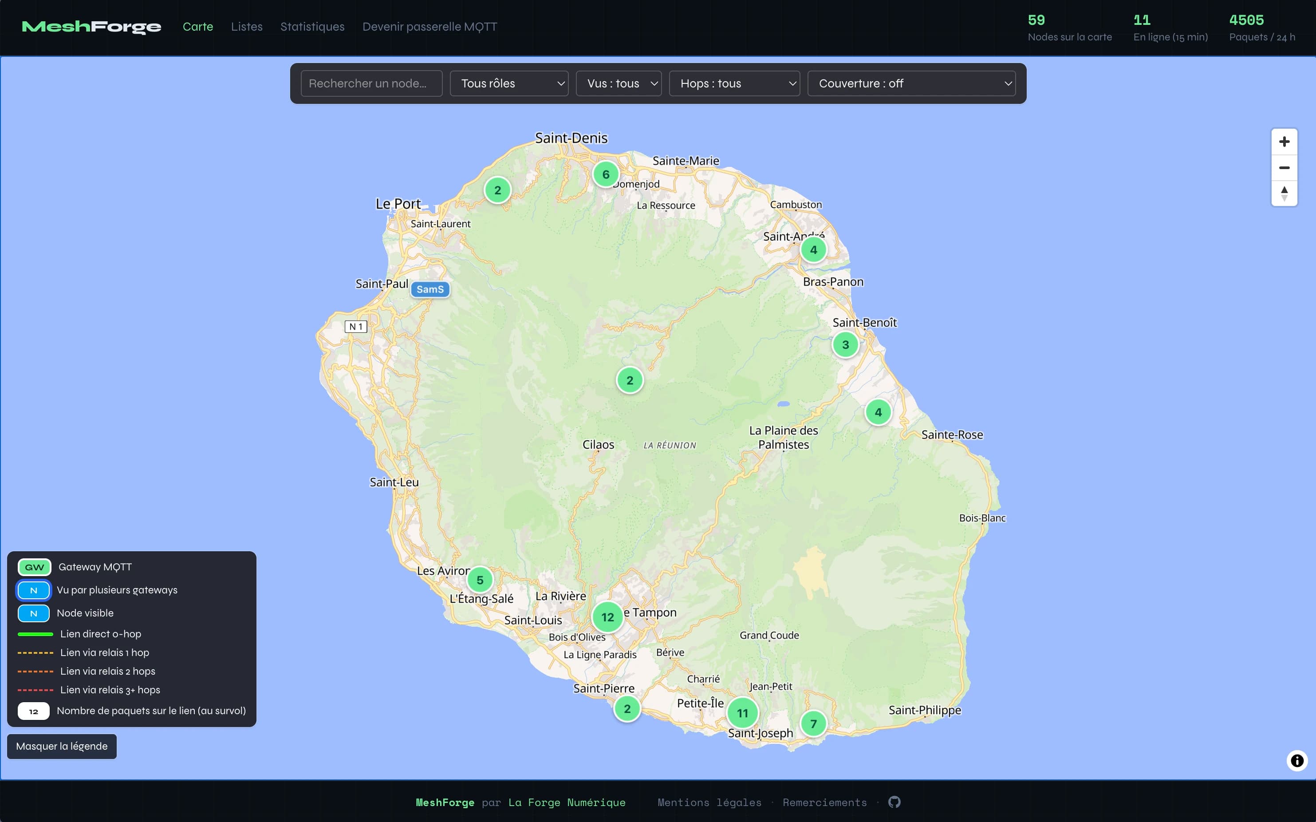The image size is (1316, 822).
Task: Click the 59 Nodes sur la carte stat
Action: [x=1069, y=28]
